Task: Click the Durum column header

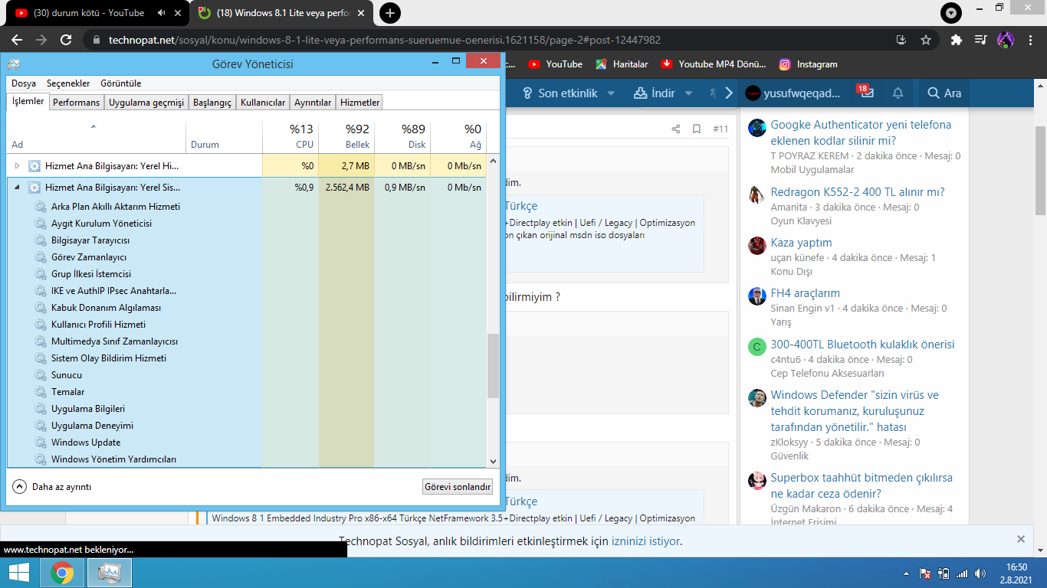Action: point(224,136)
